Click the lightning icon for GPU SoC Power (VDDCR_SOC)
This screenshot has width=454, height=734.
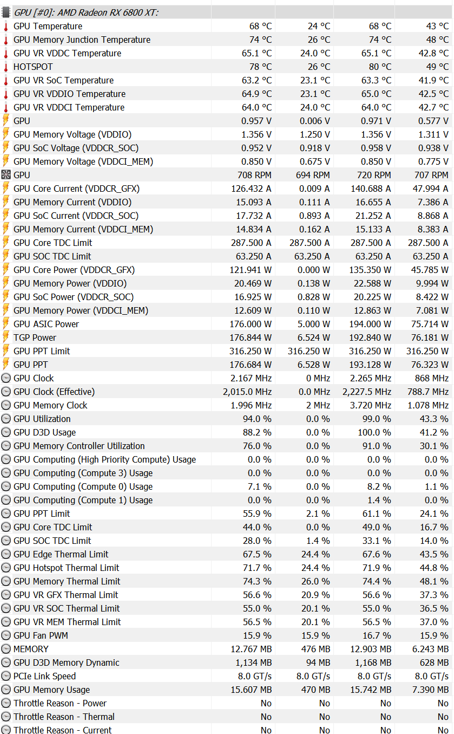6,297
